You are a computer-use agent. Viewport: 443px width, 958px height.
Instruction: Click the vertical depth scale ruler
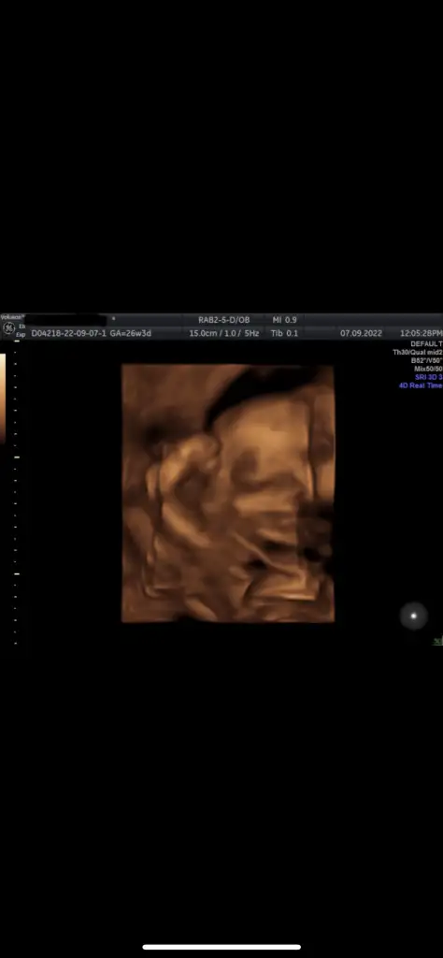16,492
